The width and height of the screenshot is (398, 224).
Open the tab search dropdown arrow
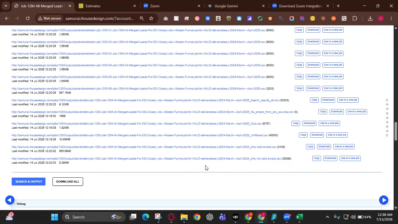coord(6,6)
